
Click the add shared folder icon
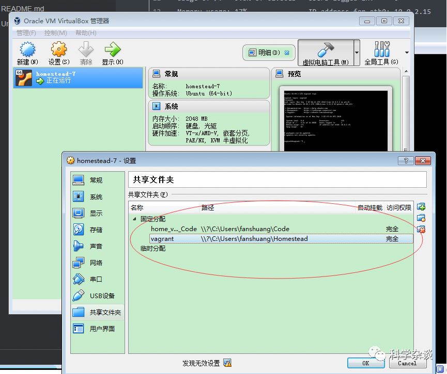[421, 207]
